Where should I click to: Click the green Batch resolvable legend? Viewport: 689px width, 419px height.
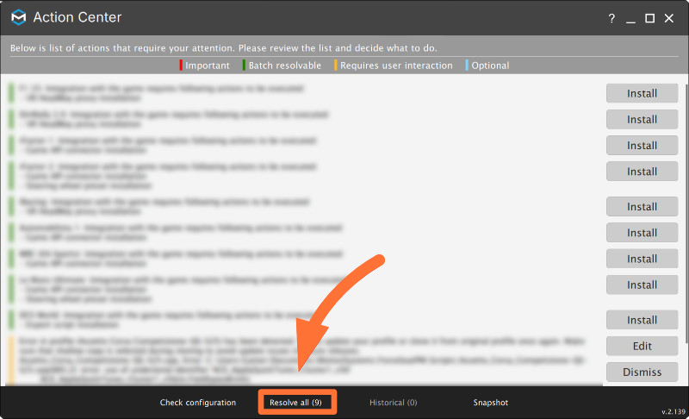pos(282,65)
